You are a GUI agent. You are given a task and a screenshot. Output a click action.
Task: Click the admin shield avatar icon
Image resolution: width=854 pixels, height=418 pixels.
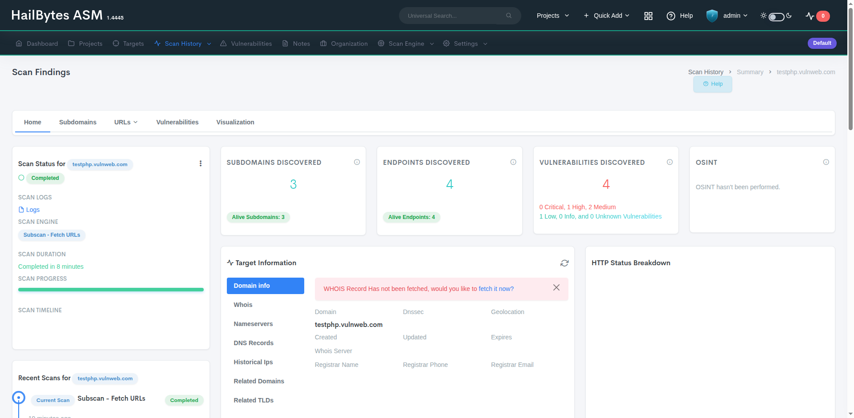[712, 16]
